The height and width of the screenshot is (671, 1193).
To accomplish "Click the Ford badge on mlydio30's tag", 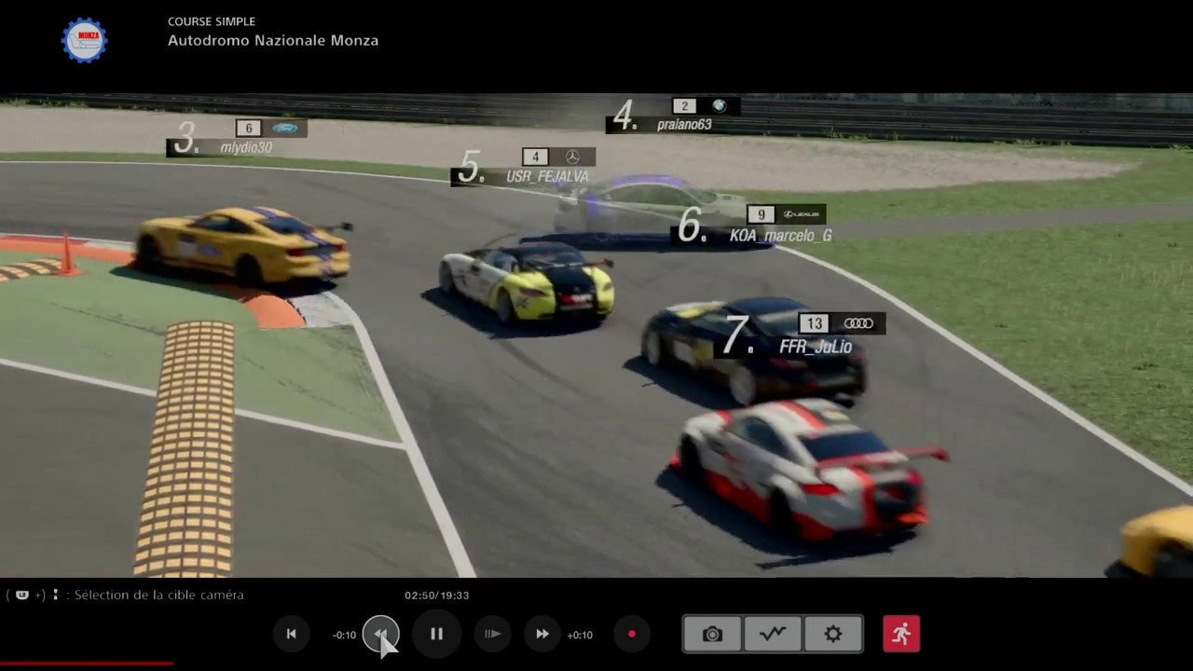I will click(284, 129).
